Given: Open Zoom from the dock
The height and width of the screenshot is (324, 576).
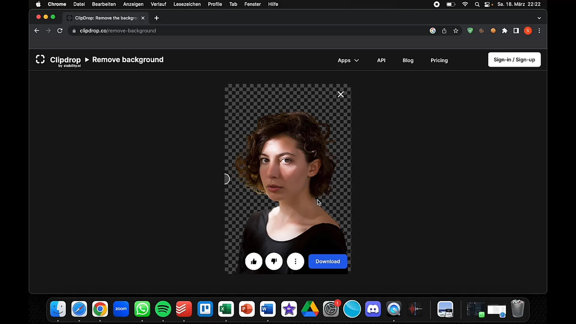Looking at the screenshot, I should (121, 309).
